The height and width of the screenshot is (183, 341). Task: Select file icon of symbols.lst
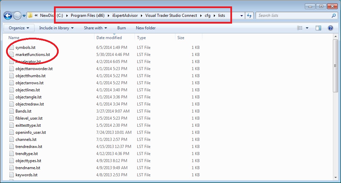[x=11, y=48]
